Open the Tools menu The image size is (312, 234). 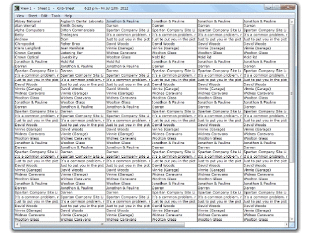[55, 16]
